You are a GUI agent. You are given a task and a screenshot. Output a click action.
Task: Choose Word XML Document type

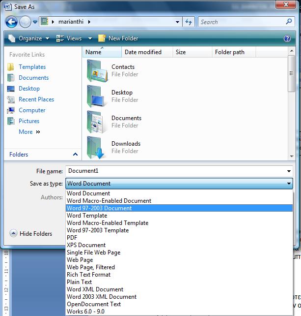[179, 289]
